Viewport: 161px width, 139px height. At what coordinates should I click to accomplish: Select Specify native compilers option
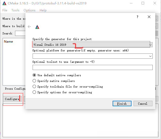[54, 81]
